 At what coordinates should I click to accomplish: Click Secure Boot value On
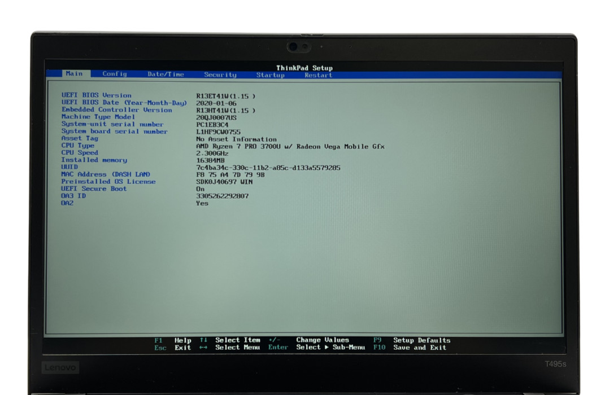[x=200, y=189]
